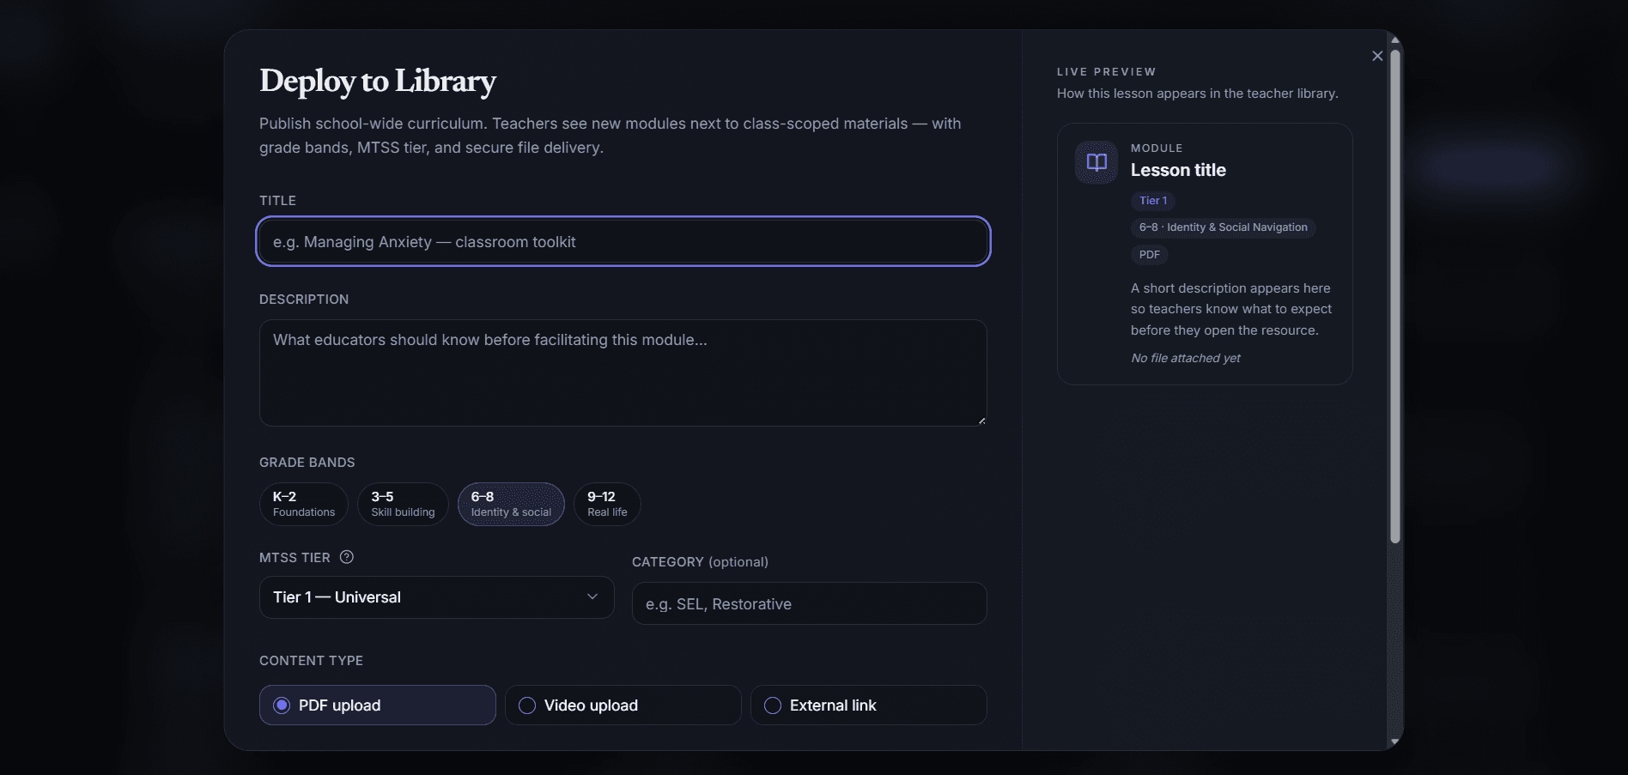Pick the 9–12 Real life grade band
This screenshot has width=1628, height=775.
pos(607,504)
